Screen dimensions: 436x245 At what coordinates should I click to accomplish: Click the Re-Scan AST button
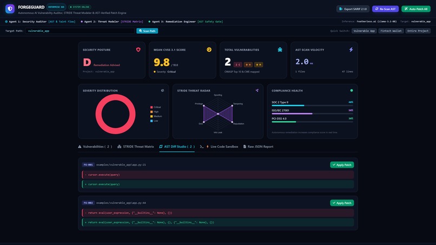point(385,9)
